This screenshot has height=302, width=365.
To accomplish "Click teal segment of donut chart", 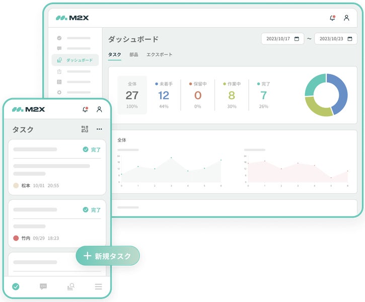I will point(315,83).
